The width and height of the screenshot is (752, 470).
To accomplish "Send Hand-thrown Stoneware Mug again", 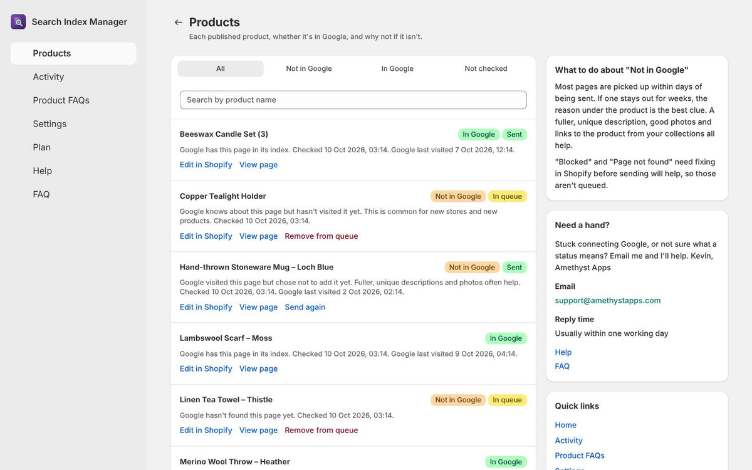I will 305,307.
